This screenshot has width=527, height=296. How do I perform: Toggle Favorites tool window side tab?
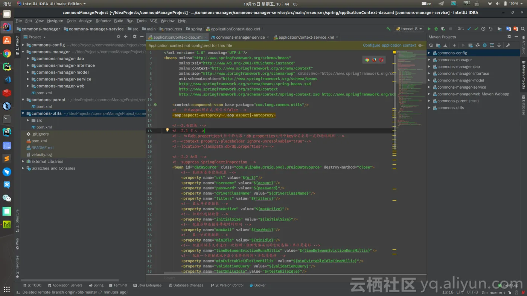pos(17,267)
